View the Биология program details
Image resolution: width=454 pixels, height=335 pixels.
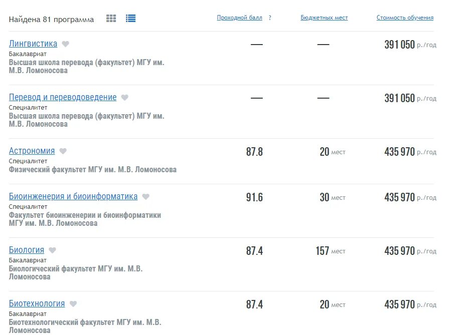point(27,250)
